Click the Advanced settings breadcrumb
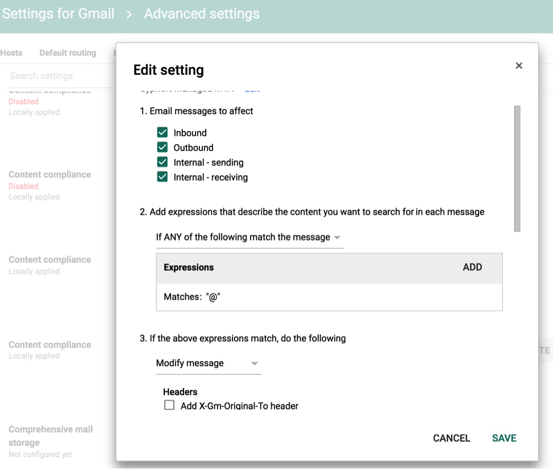Image resolution: width=553 pixels, height=469 pixels. click(202, 14)
